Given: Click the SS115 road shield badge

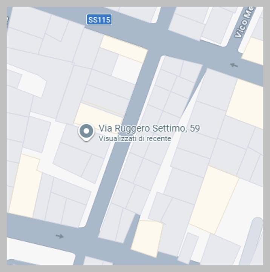Looking at the screenshot, I should click(x=99, y=20).
